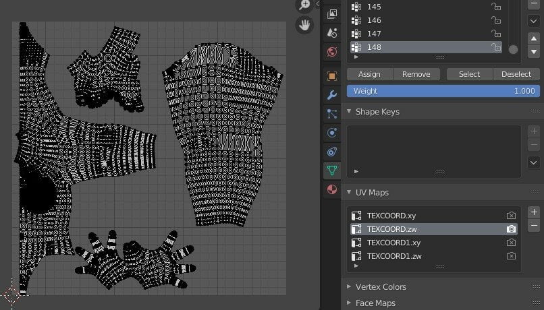Image resolution: width=544 pixels, height=310 pixels.
Task: Click the Assign button
Action: pos(369,74)
